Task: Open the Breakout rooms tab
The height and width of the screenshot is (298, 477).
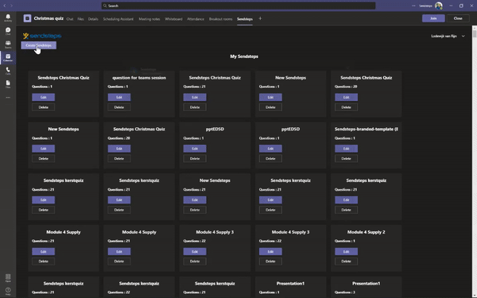Action: [220, 19]
